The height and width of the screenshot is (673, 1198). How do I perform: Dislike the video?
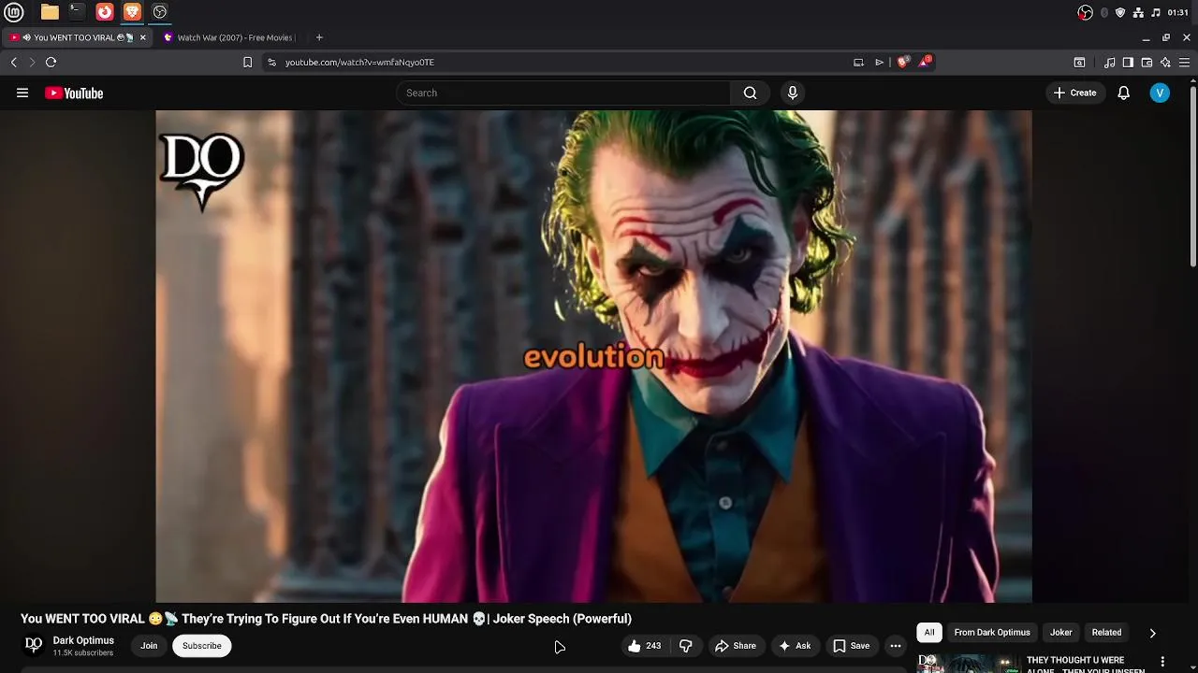[x=686, y=646]
